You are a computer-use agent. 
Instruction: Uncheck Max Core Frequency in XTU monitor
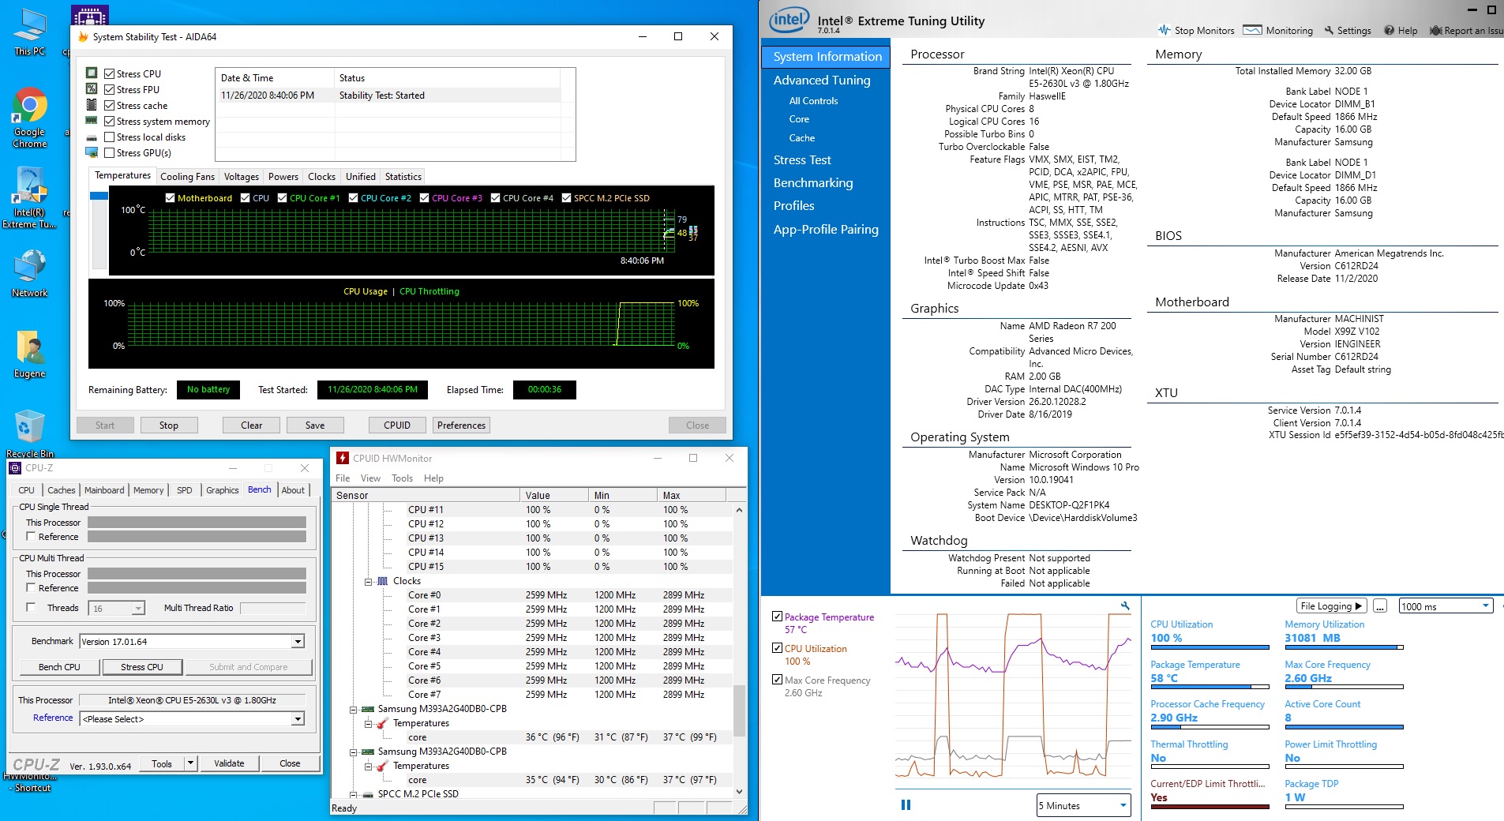coord(778,680)
